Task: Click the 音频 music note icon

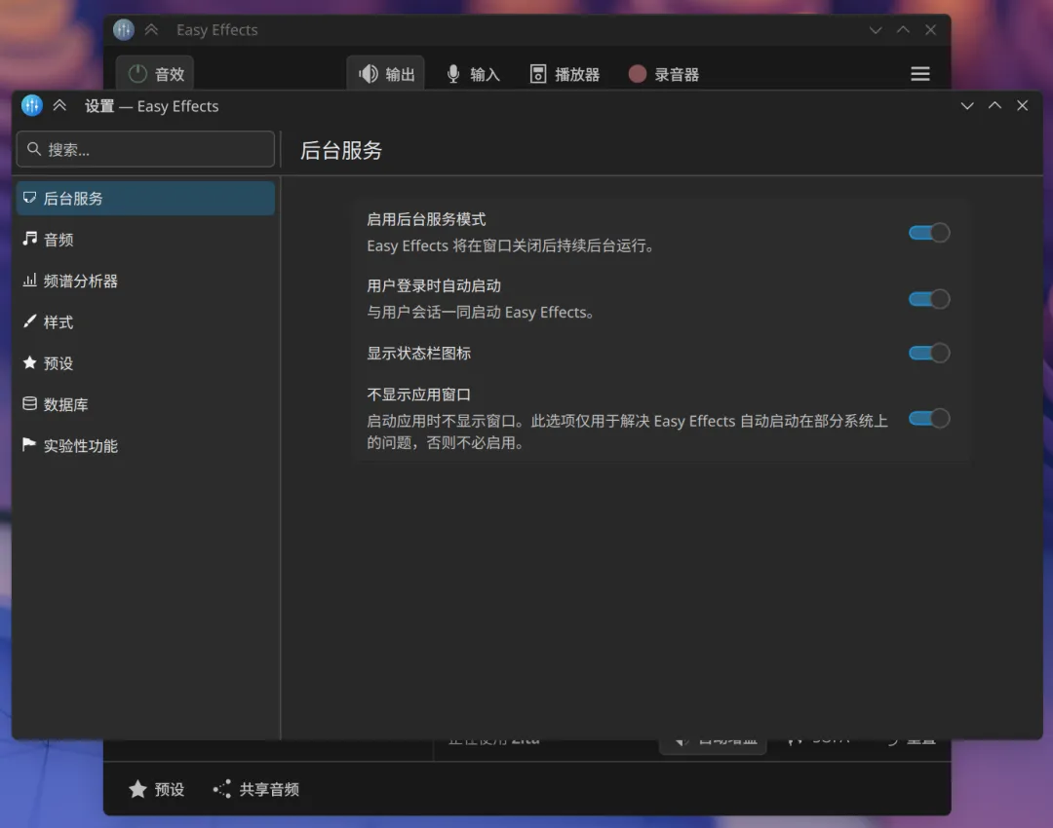Action: (29, 239)
